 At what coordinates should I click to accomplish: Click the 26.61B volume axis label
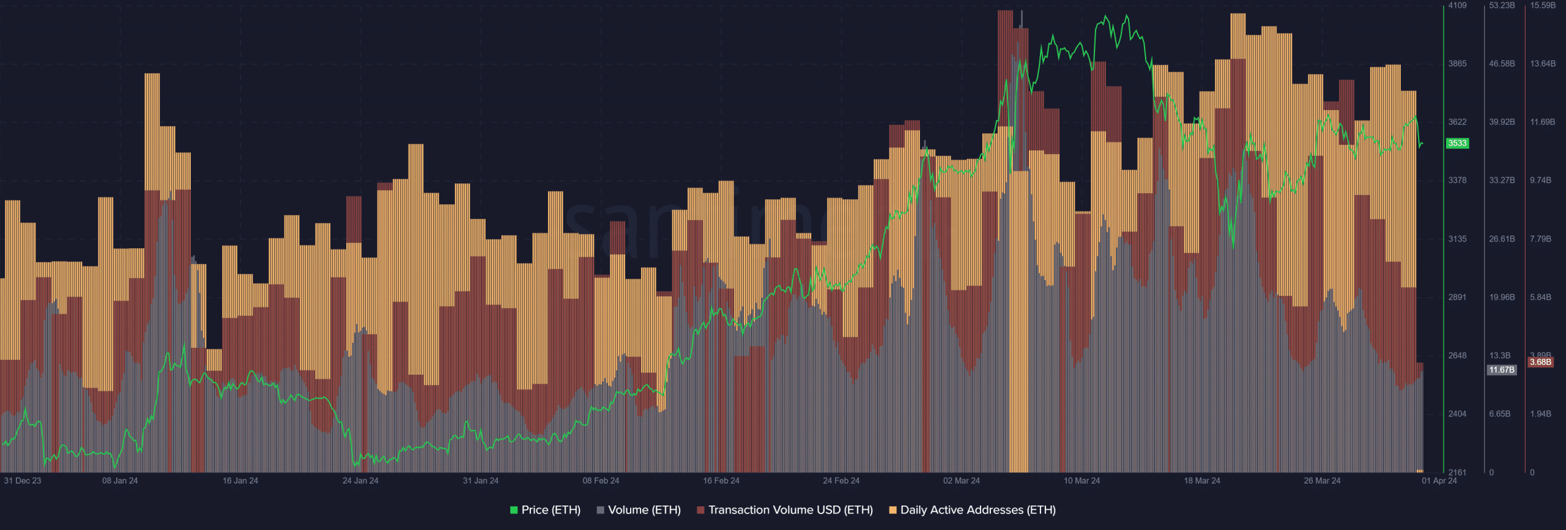1502,239
